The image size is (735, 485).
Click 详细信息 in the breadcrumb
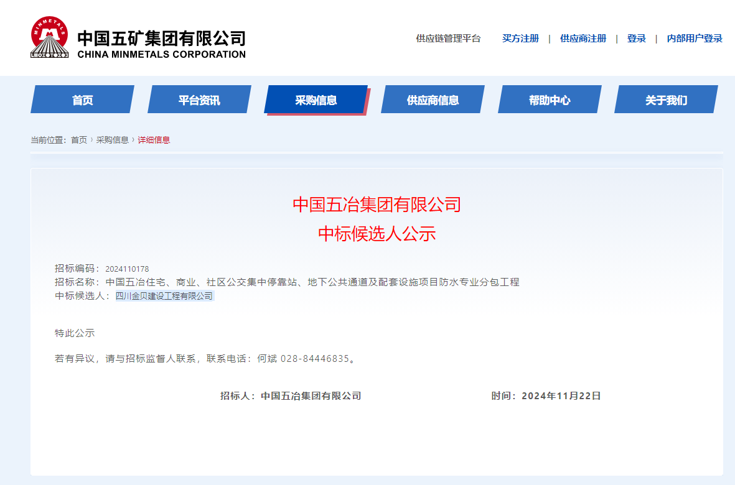point(154,140)
